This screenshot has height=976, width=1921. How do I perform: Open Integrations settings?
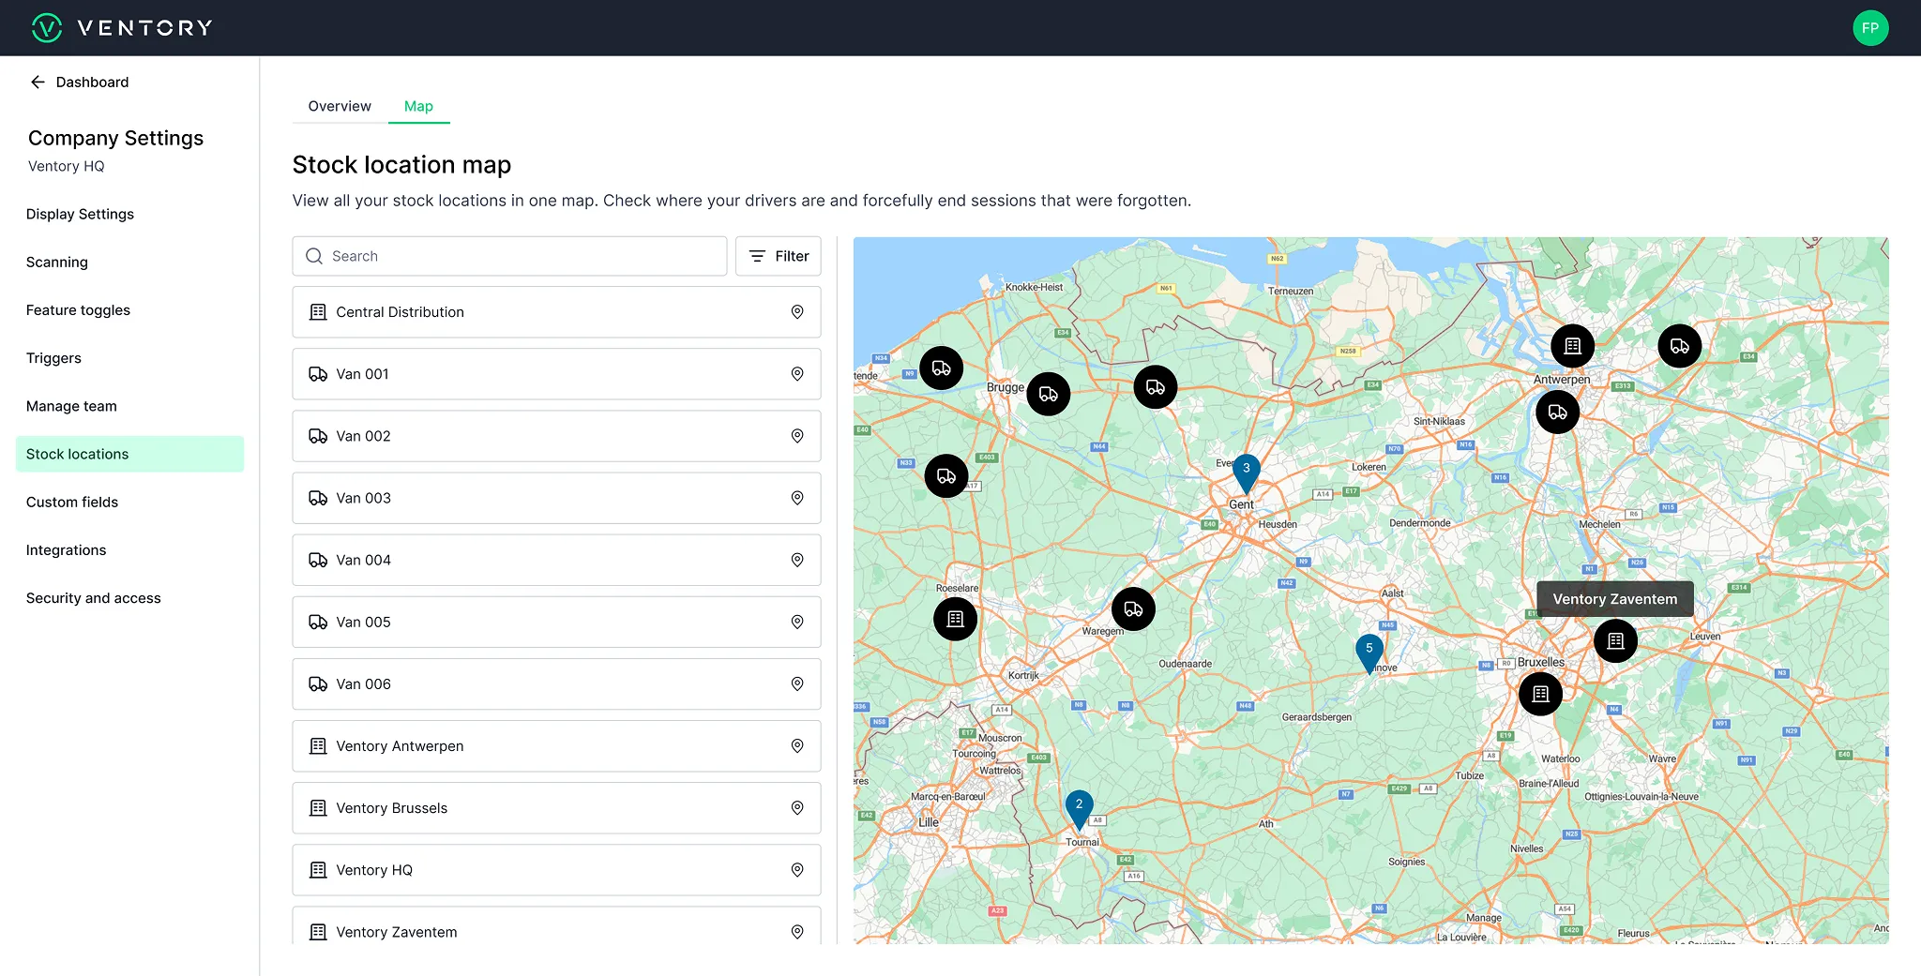(67, 549)
